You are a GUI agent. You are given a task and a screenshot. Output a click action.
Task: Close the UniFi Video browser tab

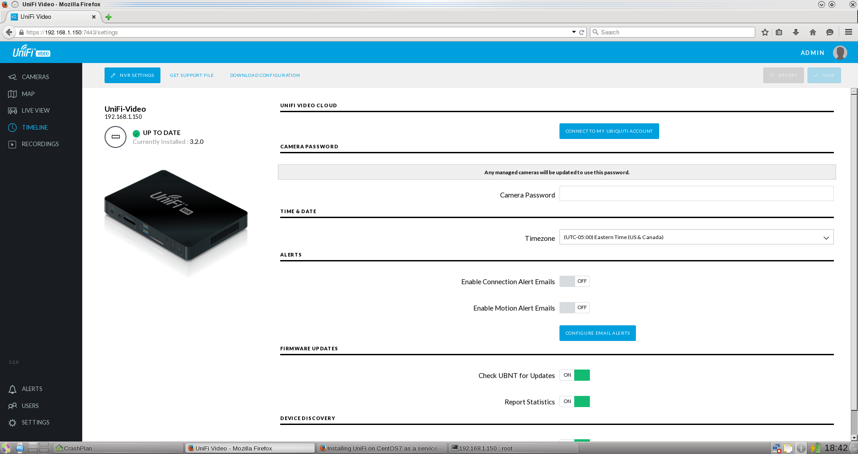click(94, 17)
